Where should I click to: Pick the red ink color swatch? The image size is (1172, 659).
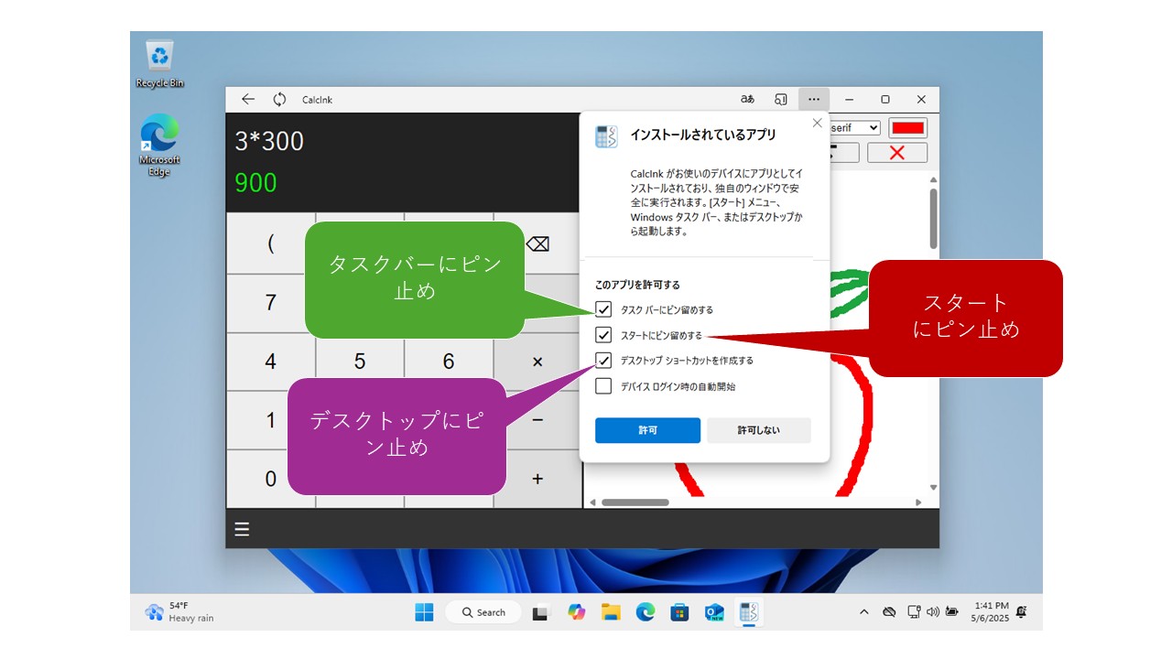908,127
